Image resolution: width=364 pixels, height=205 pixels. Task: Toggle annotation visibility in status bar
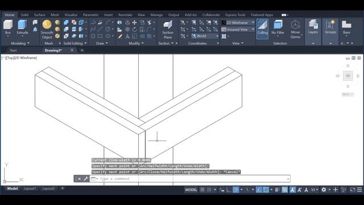292,190
